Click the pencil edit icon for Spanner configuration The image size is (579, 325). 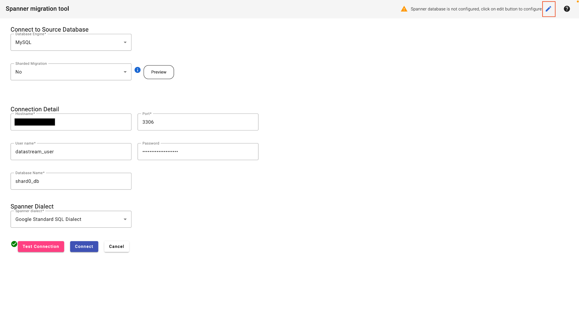[548, 9]
